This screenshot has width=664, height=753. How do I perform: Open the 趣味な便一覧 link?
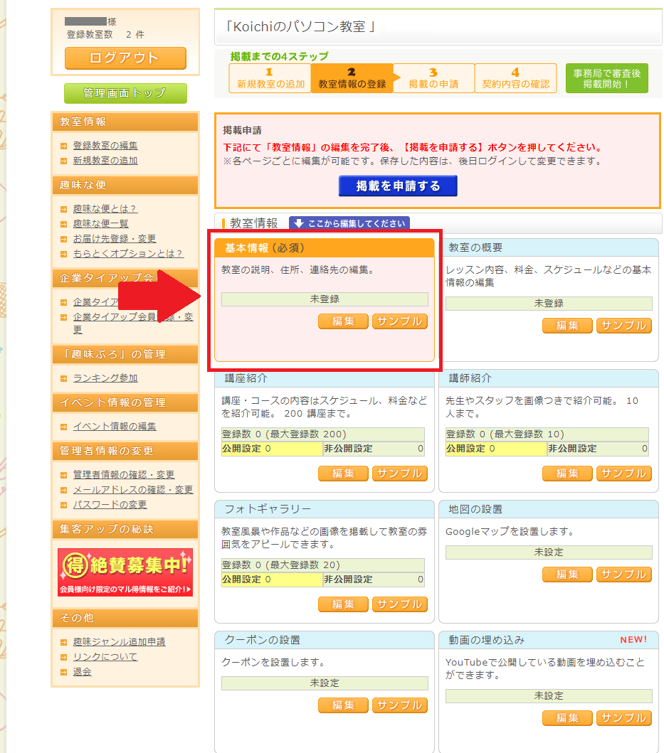tap(100, 224)
